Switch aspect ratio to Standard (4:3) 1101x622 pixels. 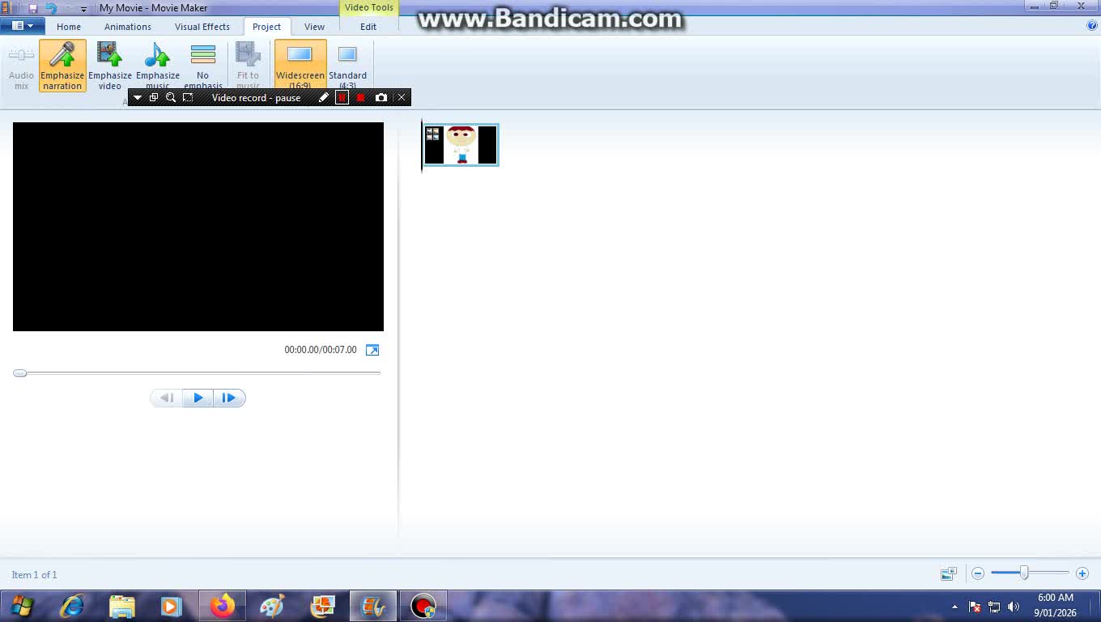coord(348,65)
